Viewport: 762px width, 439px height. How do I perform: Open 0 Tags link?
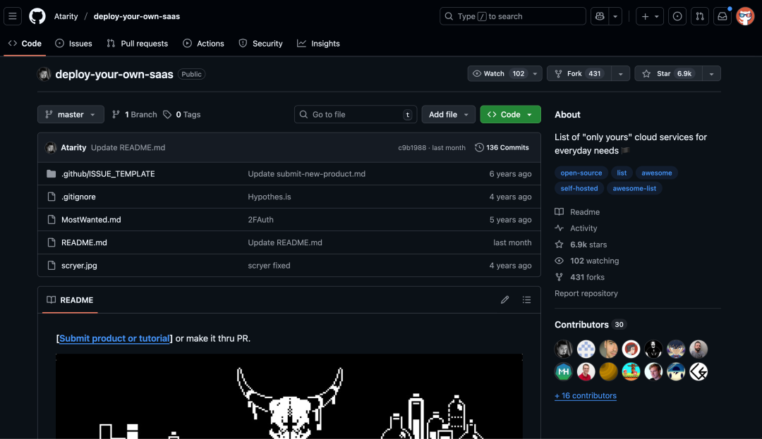(182, 114)
